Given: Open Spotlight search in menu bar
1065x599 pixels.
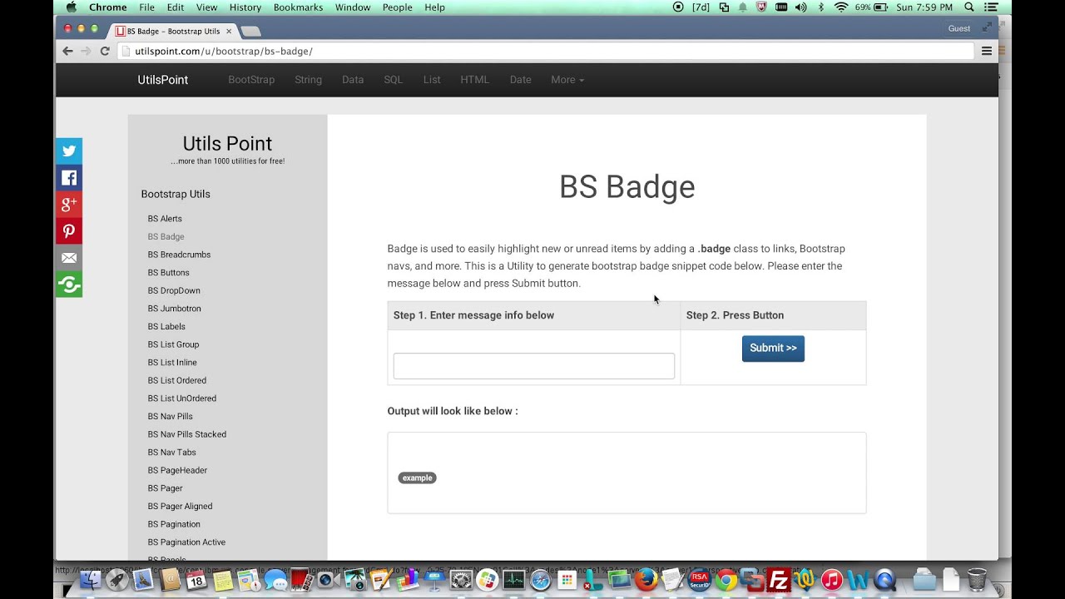Looking at the screenshot, I should pyautogui.click(x=968, y=7).
